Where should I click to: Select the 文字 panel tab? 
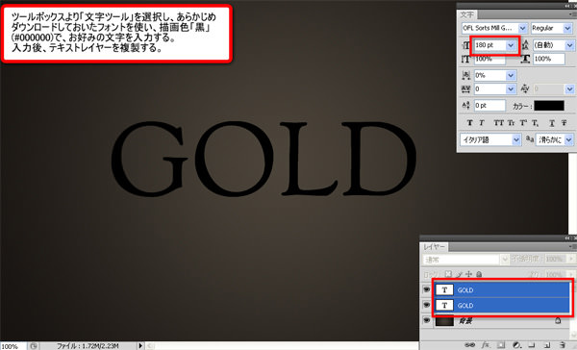point(467,14)
